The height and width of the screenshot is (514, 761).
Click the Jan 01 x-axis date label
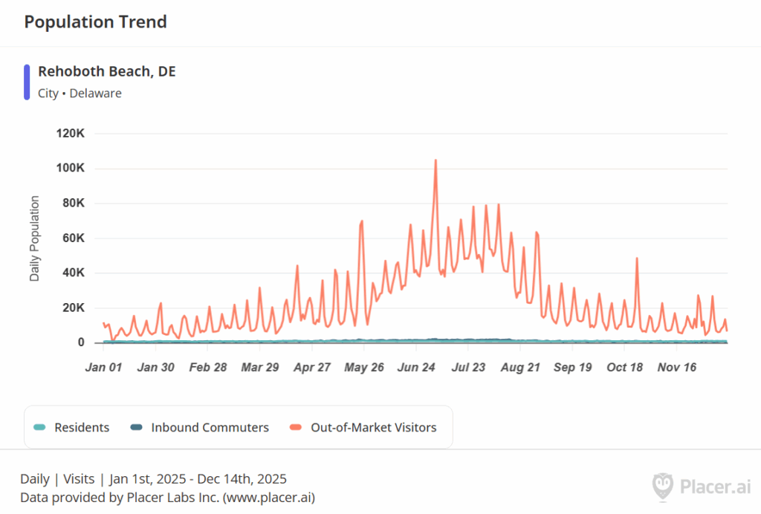[x=104, y=367]
